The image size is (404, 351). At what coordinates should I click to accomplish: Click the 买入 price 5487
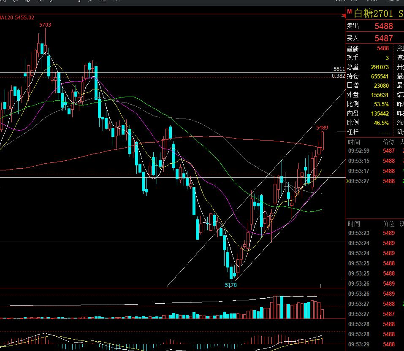(384, 38)
